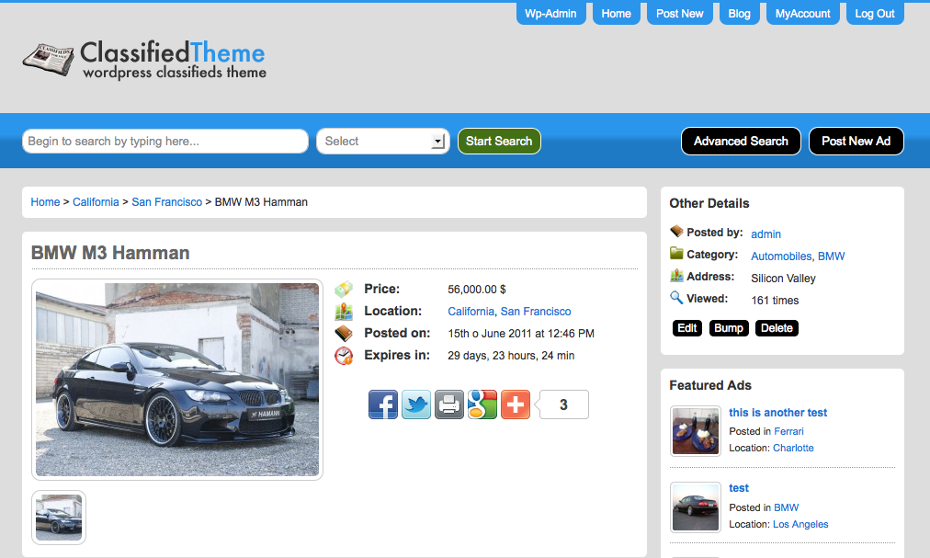Open Post New in top menu
930x558 pixels.
coord(680,13)
